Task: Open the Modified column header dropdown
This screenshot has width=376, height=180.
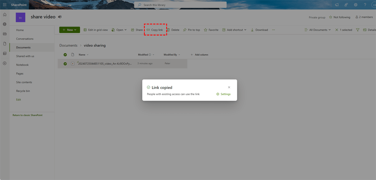Action: (146, 55)
